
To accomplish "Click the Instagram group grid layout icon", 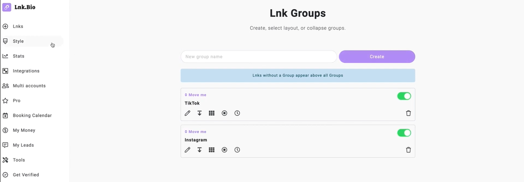I will [x=212, y=150].
